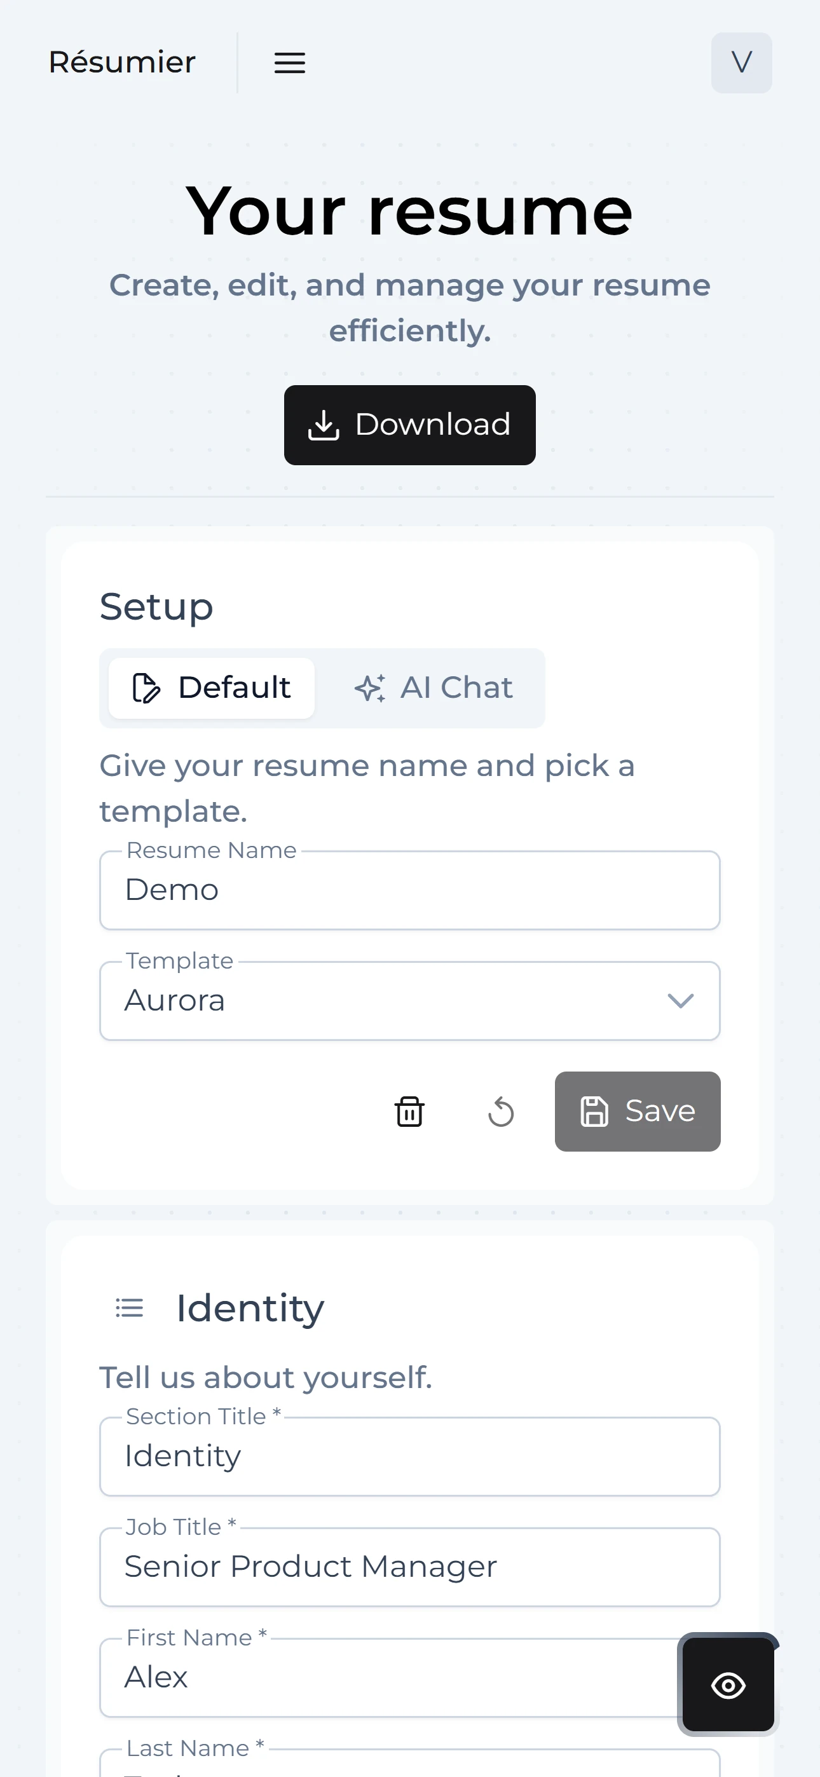
Task: Toggle resume preview with eye button
Action: pos(727,1685)
